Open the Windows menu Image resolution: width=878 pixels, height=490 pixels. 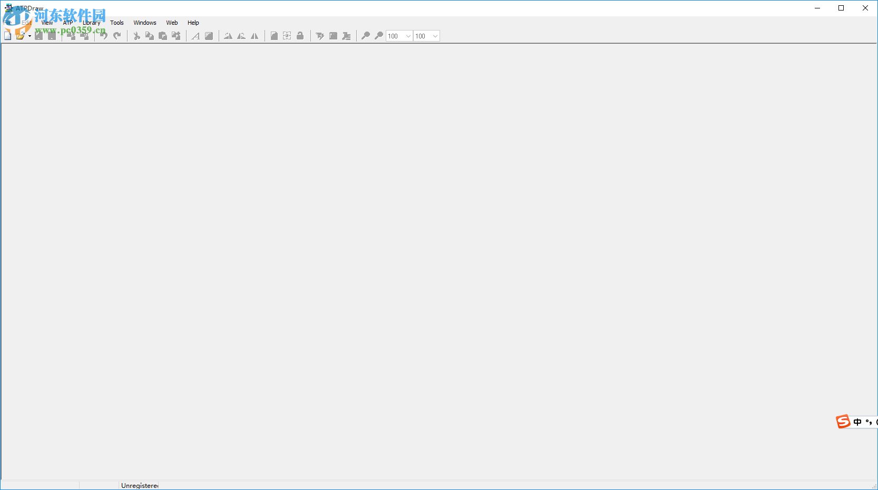(145, 23)
